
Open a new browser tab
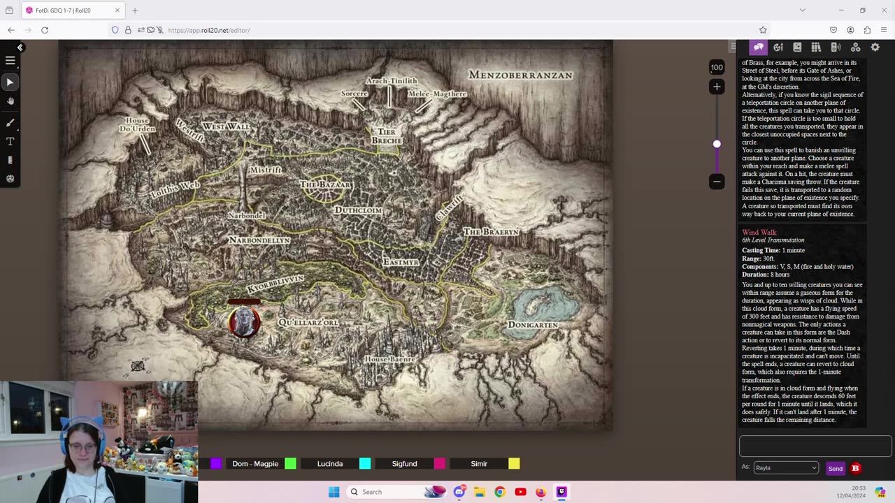click(135, 10)
